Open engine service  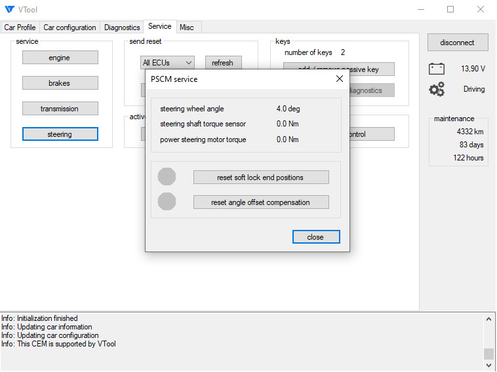[60, 58]
